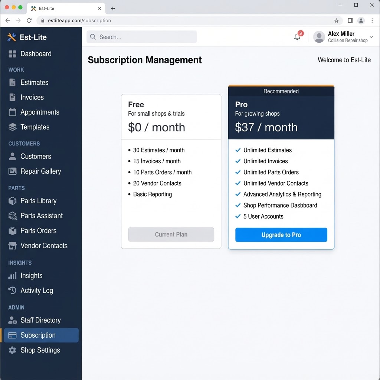Go to Staff Directory
Image resolution: width=380 pixels, height=380 pixels.
click(41, 320)
